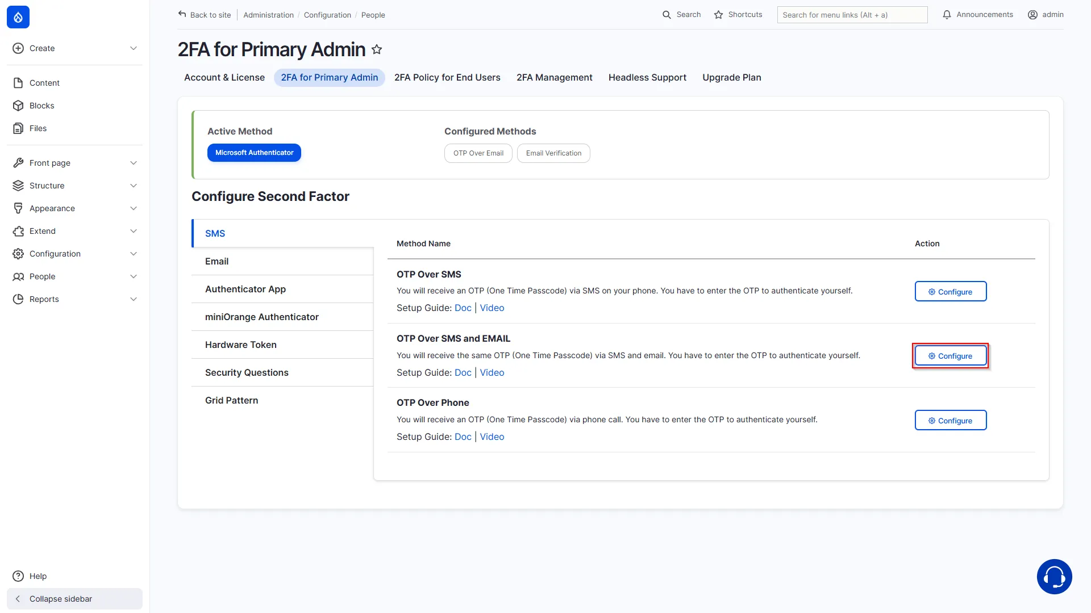Open the Video guide for OTP Over SMS
This screenshot has height=613, width=1091.
492,308
